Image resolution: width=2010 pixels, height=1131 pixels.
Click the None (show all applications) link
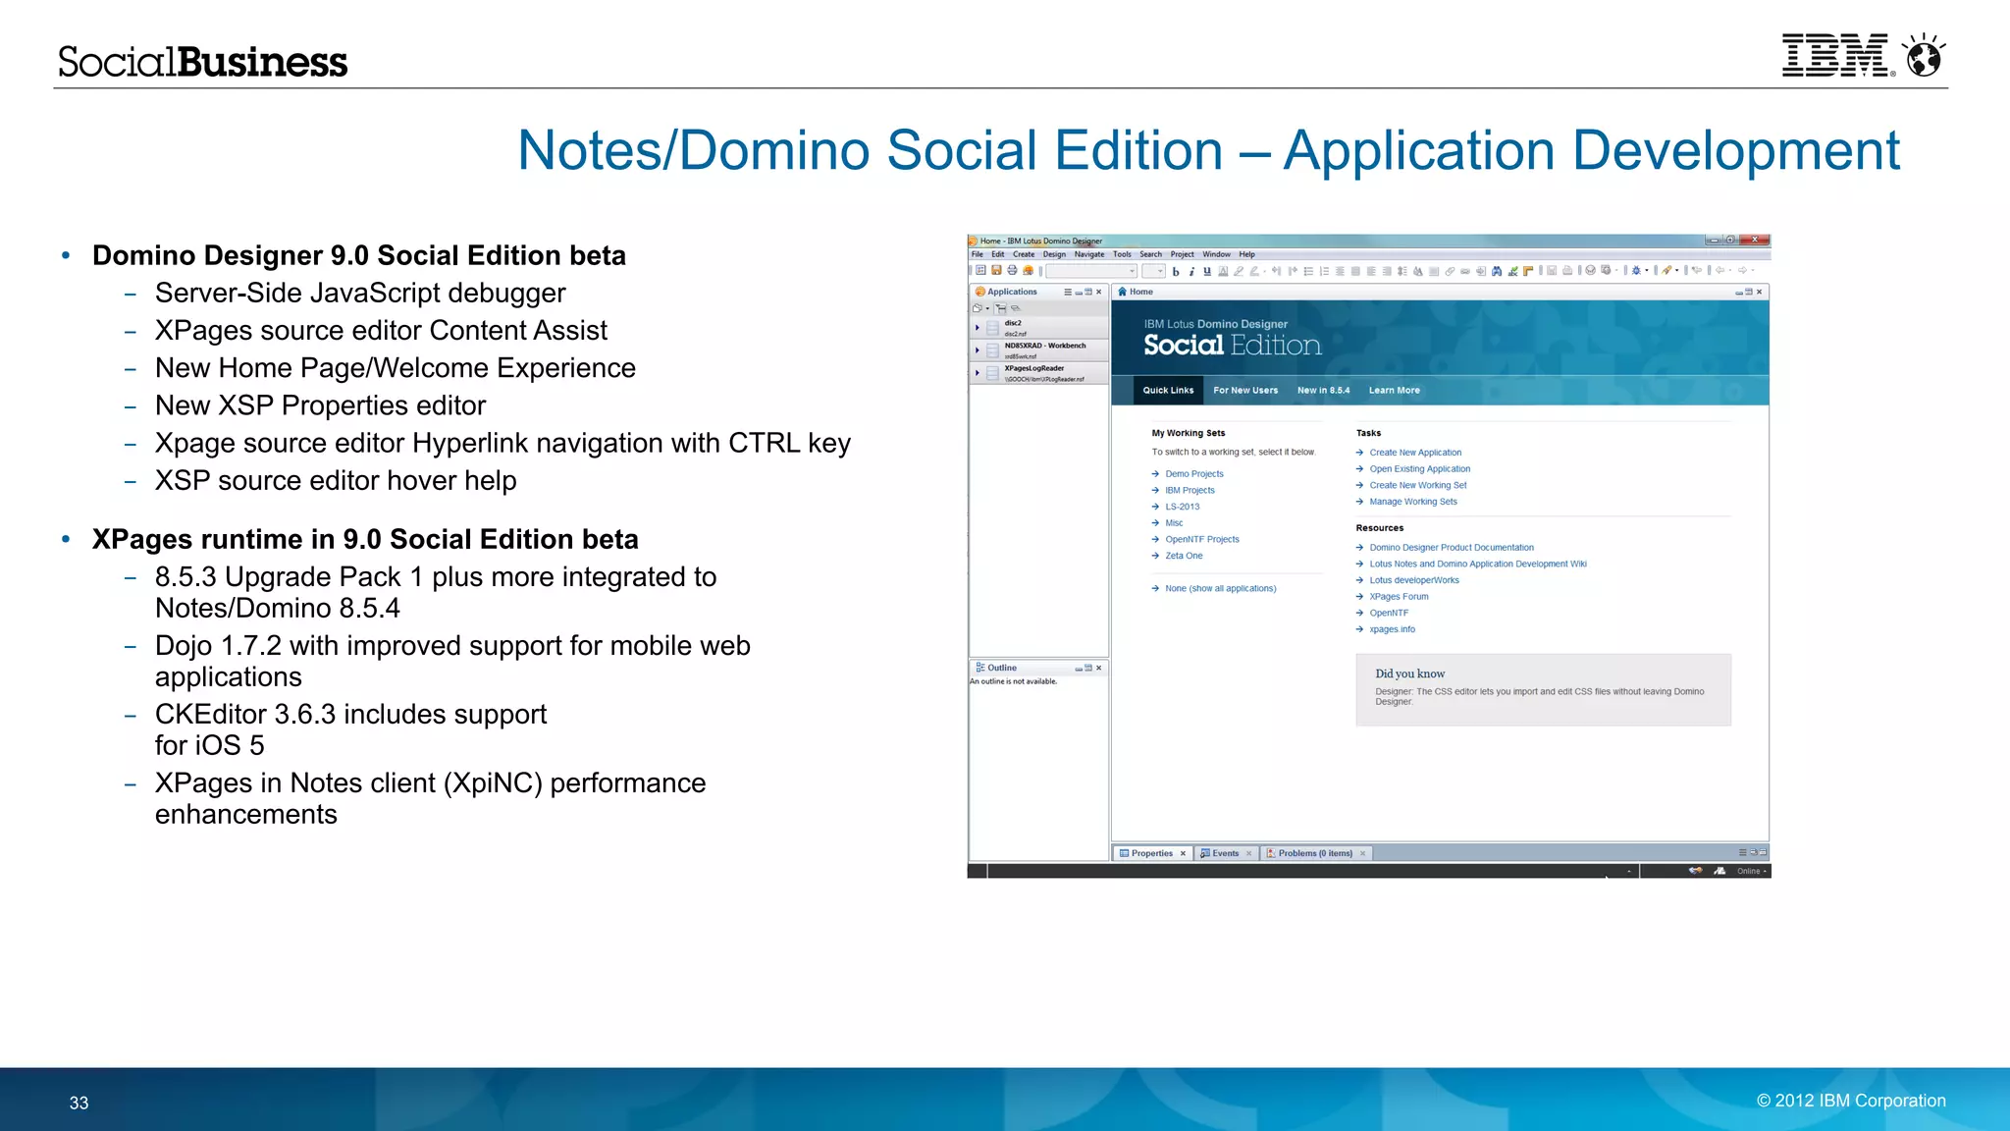(x=1221, y=589)
